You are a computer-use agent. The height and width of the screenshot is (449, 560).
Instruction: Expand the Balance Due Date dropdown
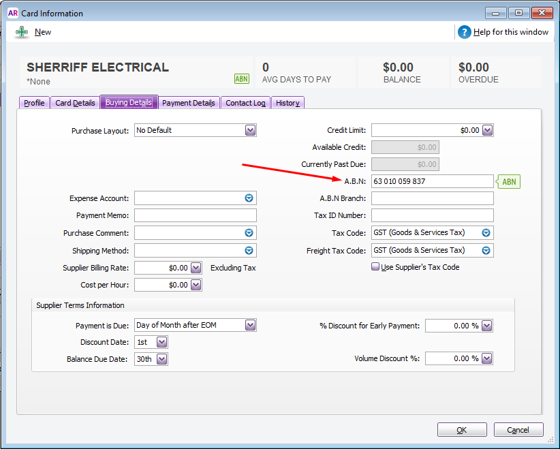tap(161, 359)
